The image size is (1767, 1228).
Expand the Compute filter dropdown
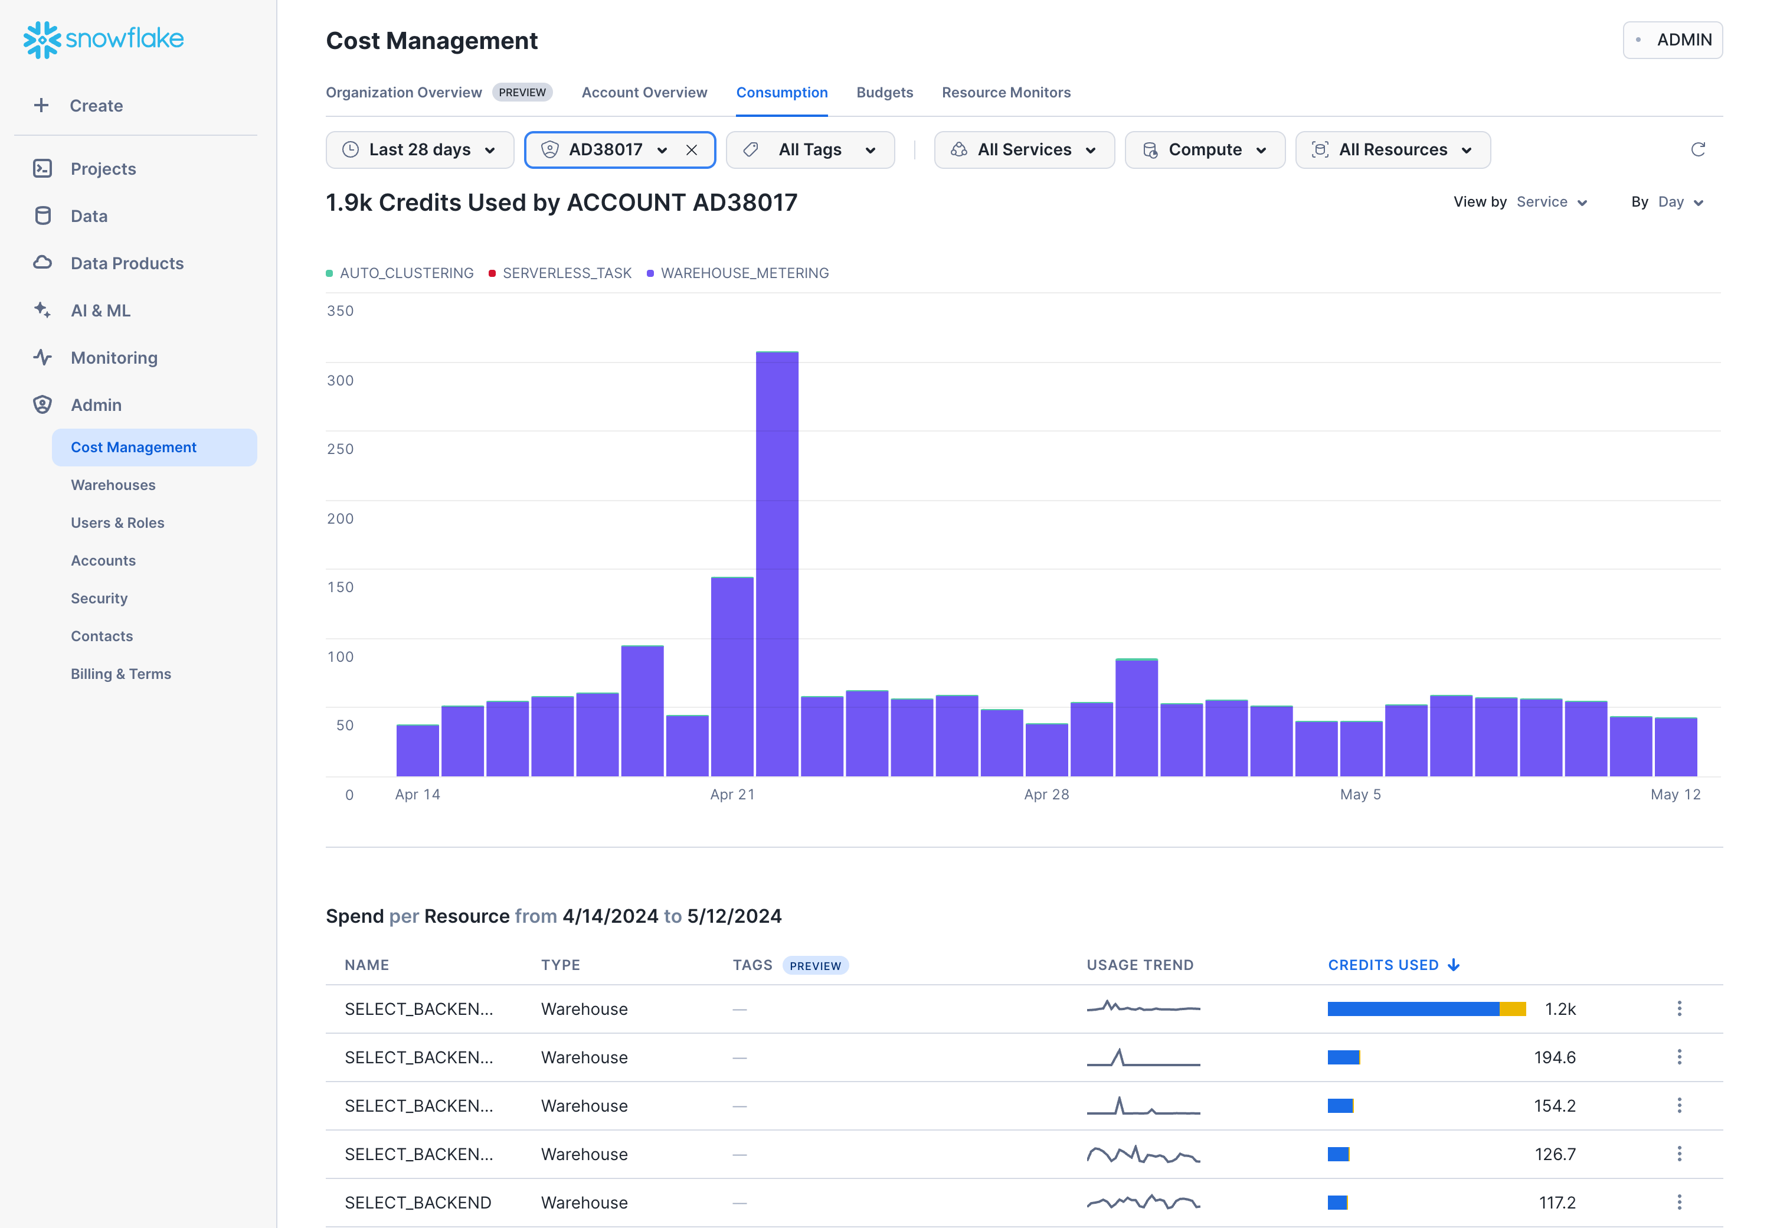[x=1204, y=149]
